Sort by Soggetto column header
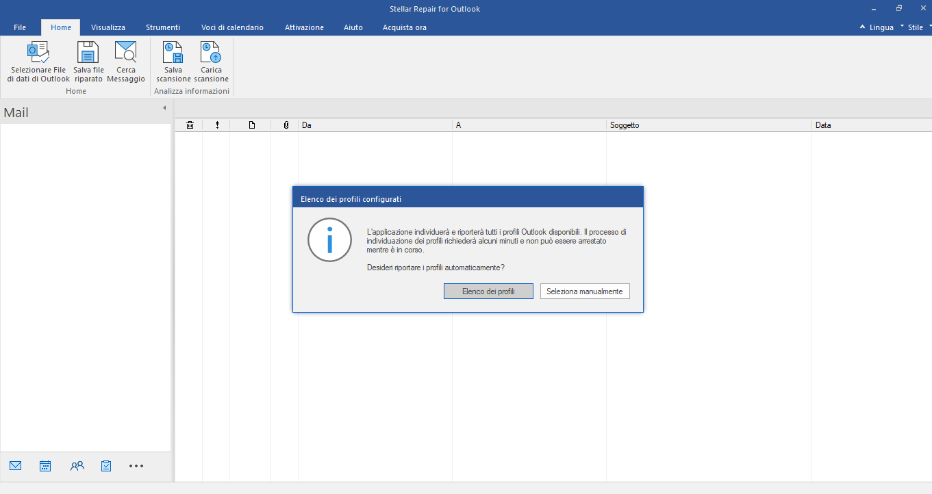Viewport: 932px width, 494px height. [x=709, y=125]
